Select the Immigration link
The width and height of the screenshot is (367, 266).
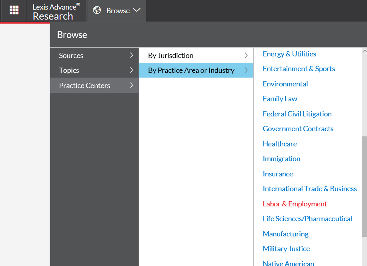[x=282, y=159]
